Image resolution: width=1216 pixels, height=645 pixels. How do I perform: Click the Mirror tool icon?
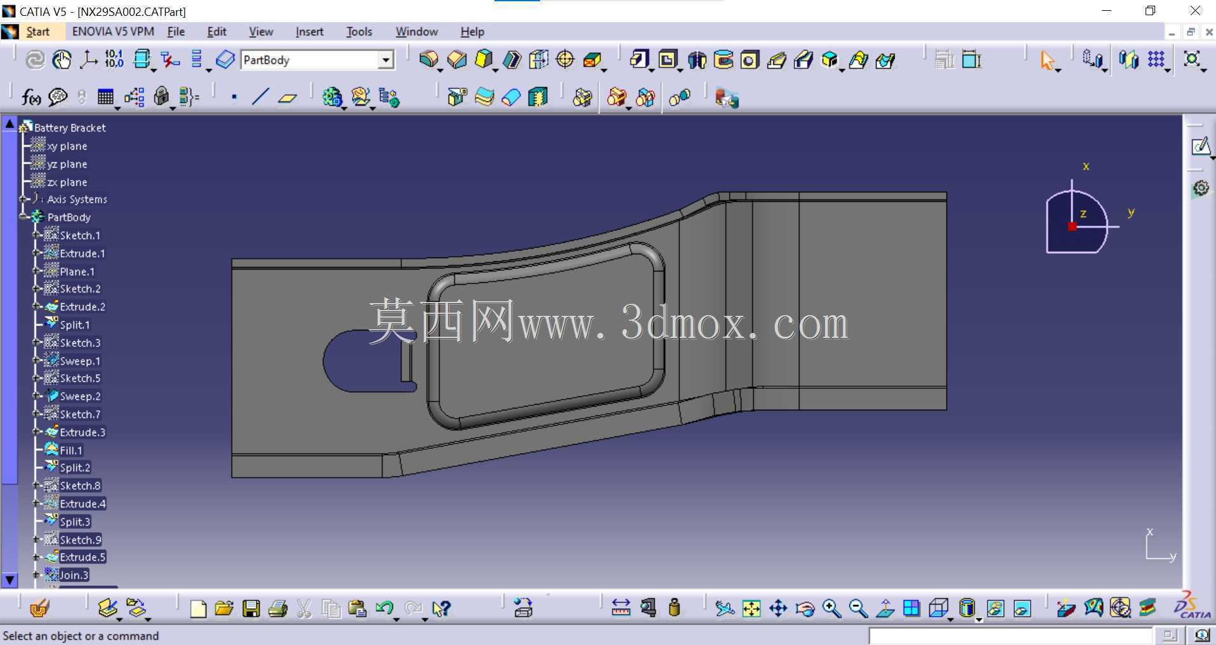point(1128,60)
